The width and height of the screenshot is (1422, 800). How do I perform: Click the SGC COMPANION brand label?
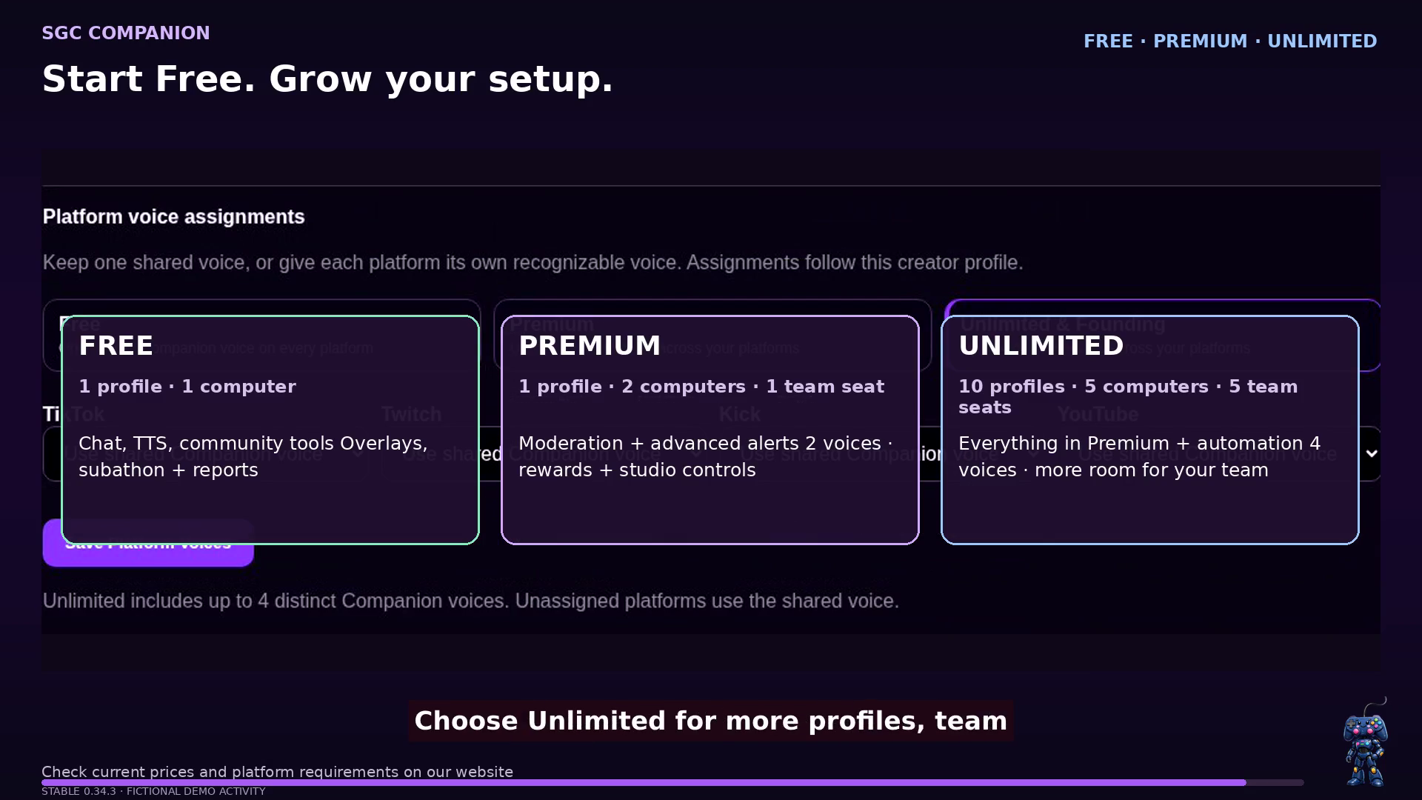coord(126,33)
